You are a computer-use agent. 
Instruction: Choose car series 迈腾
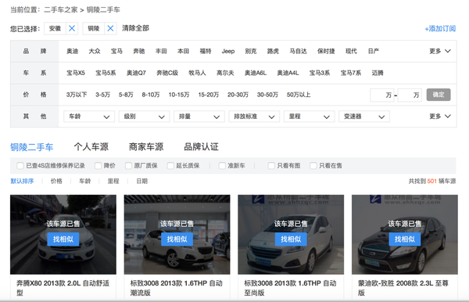point(378,73)
